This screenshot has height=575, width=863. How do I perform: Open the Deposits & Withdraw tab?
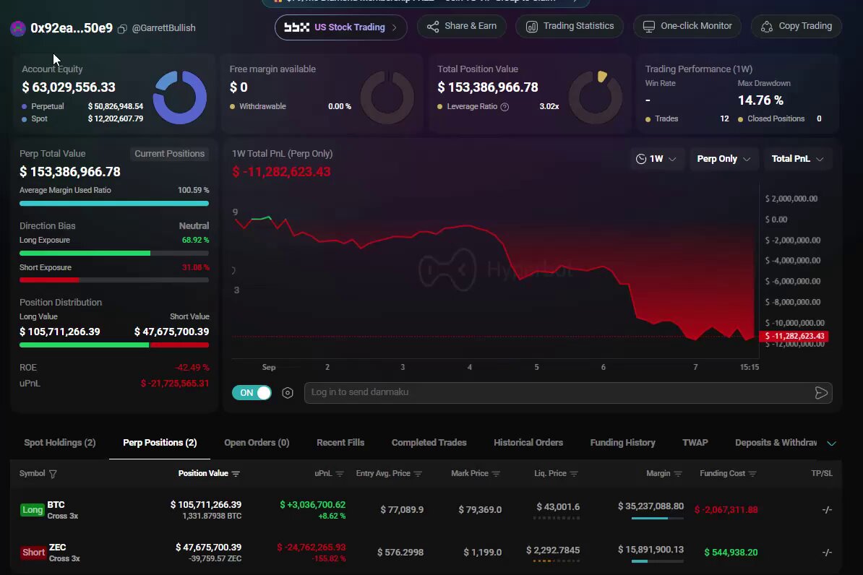click(776, 443)
